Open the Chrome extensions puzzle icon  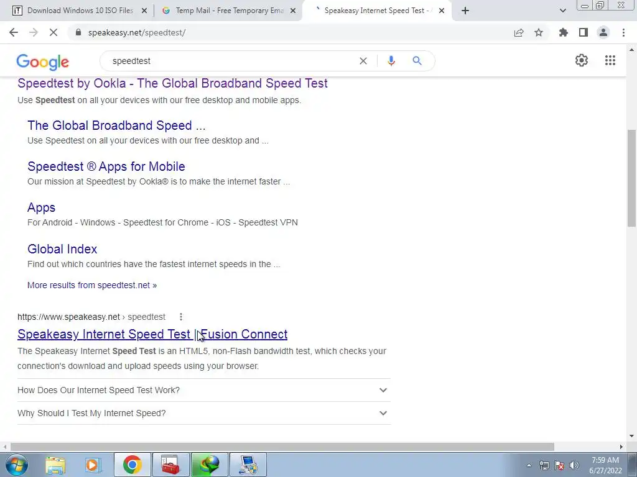[564, 32]
